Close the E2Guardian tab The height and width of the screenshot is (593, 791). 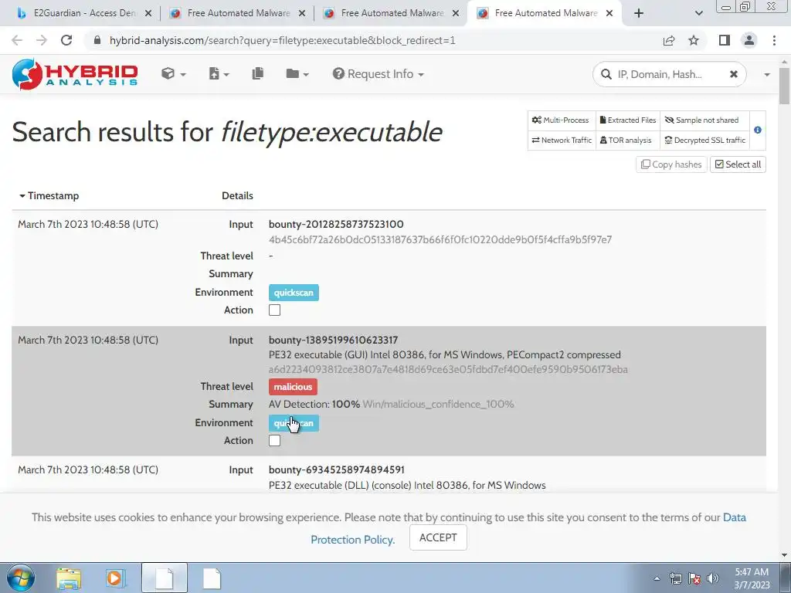(x=148, y=14)
